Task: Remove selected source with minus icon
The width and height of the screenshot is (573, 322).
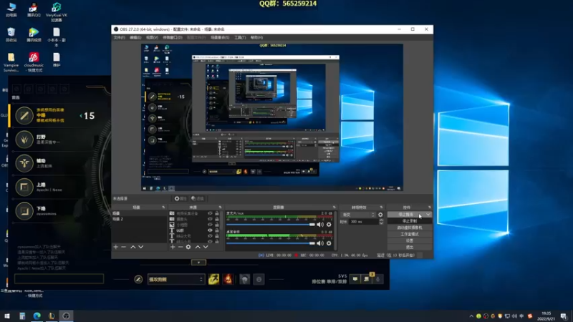Action: (x=180, y=247)
